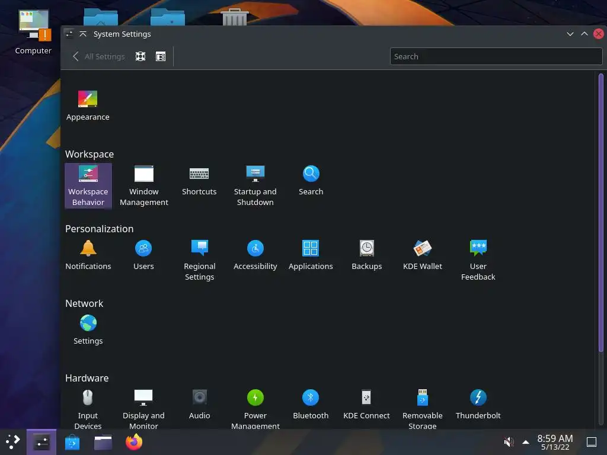Open Shortcuts settings
Image resolution: width=607 pixels, height=455 pixels.
199,181
